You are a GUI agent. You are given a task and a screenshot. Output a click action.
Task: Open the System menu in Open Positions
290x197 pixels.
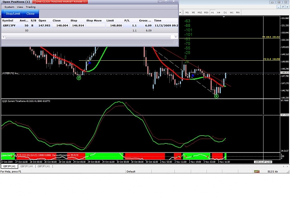(9, 7)
